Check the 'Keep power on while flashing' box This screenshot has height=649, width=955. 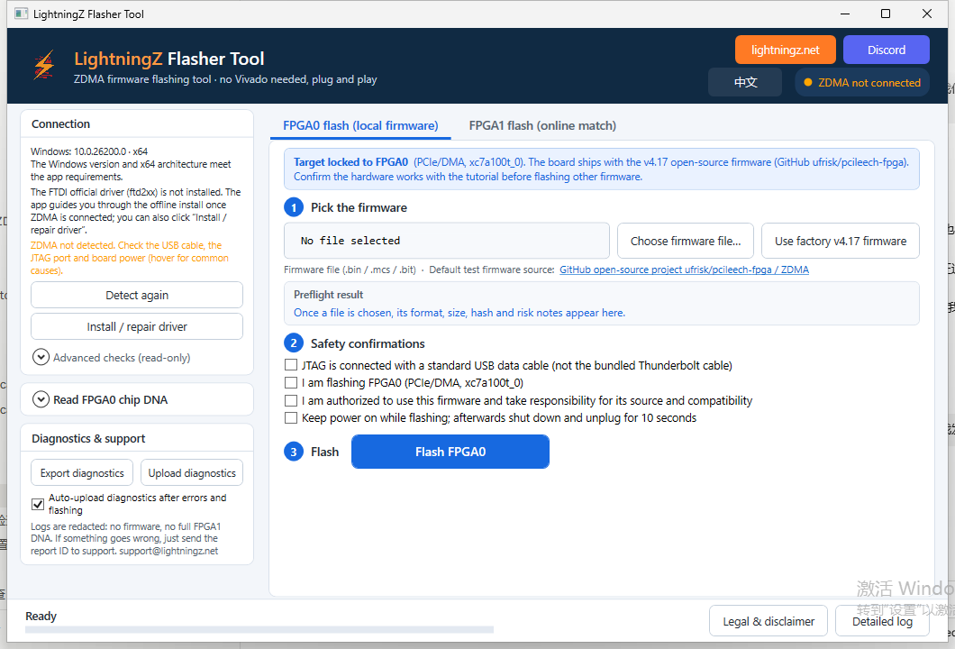point(291,417)
